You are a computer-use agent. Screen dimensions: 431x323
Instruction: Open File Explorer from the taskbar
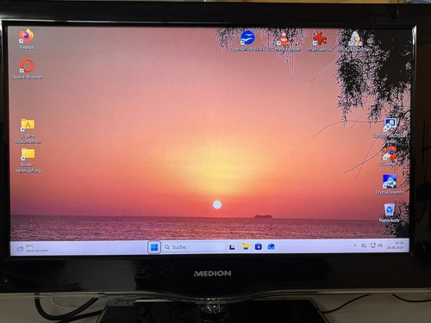point(246,246)
